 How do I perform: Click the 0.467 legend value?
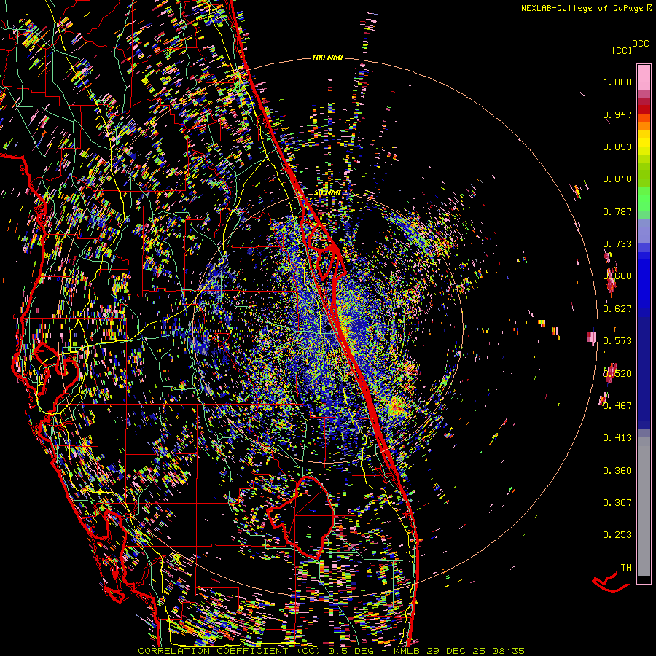[x=617, y=406]
